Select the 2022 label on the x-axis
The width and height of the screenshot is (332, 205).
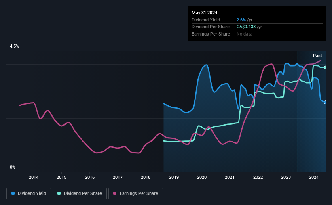point(258,177)
